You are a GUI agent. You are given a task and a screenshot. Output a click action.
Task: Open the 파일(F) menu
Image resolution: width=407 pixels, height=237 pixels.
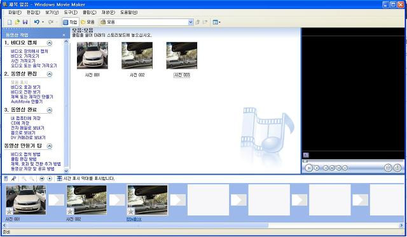[x=15, y=12]
